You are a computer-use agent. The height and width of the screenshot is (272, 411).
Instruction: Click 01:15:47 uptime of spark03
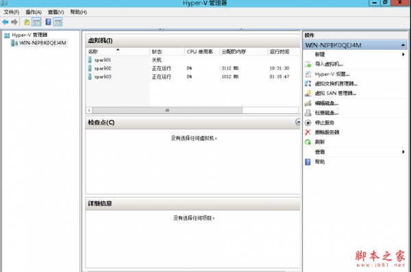click(x=279, y=77)
